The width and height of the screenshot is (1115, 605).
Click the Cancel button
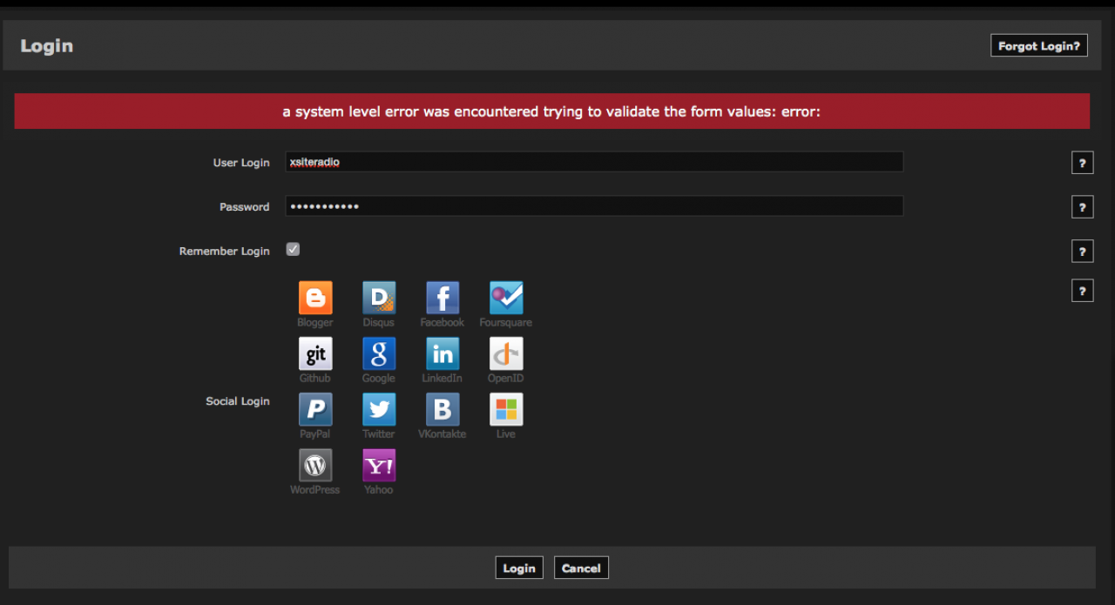pos(581,568)
